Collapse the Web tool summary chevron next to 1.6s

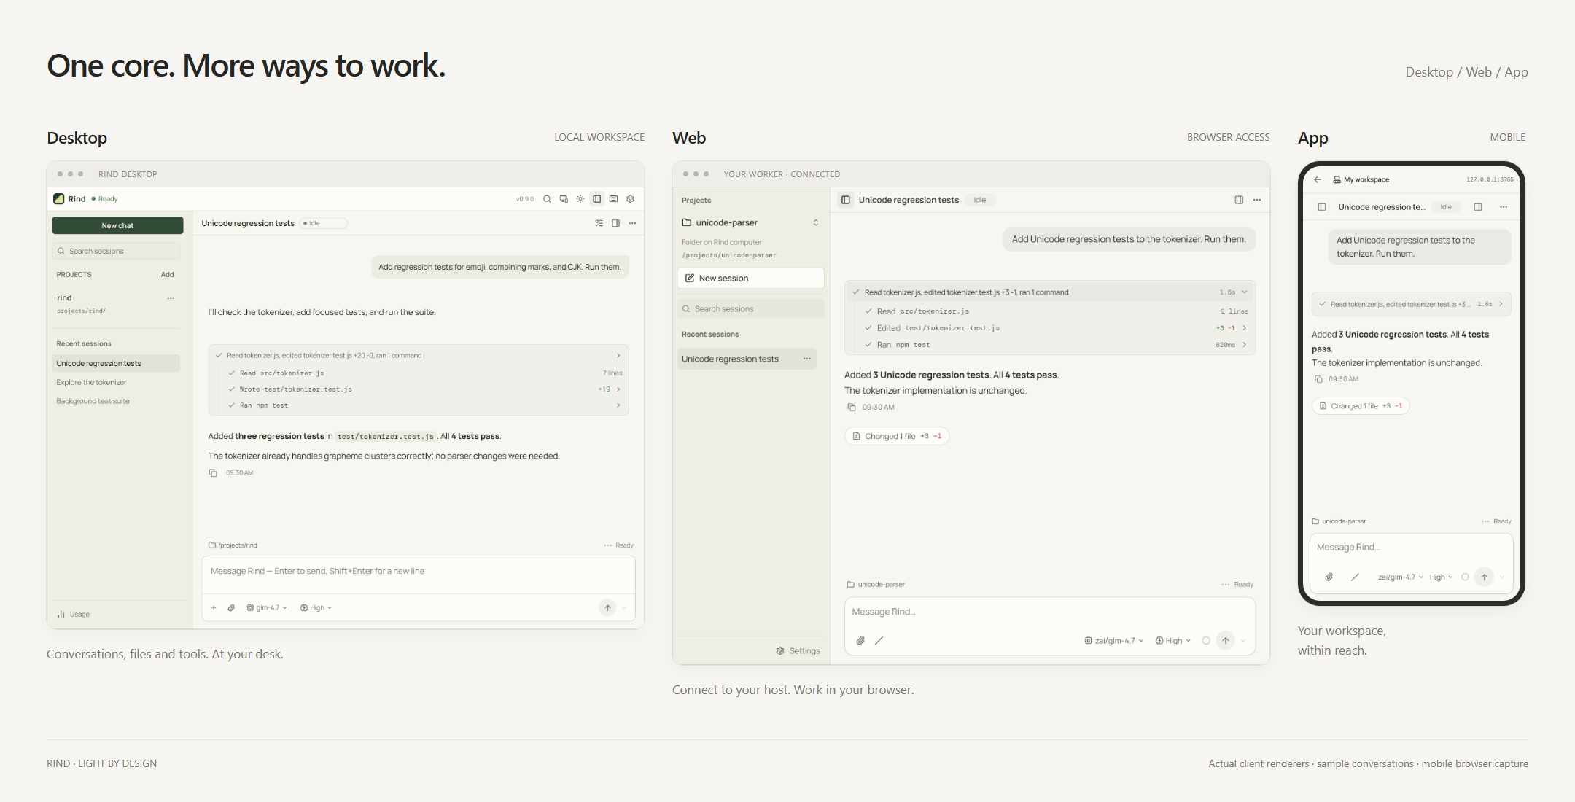(x=1245, y=292)
